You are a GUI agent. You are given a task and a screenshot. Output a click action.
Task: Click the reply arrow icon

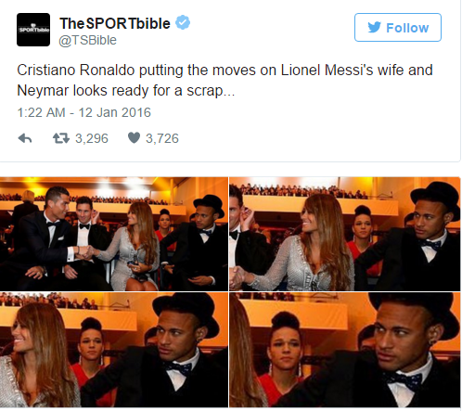point(25,138)
